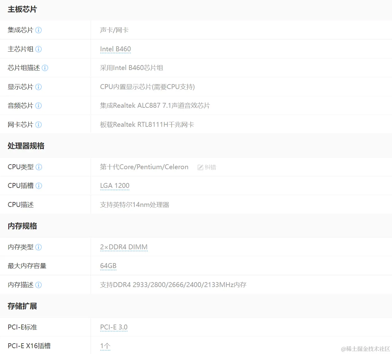Click the 纠错 correction link

pyautogui.click(x=210, y=167)
